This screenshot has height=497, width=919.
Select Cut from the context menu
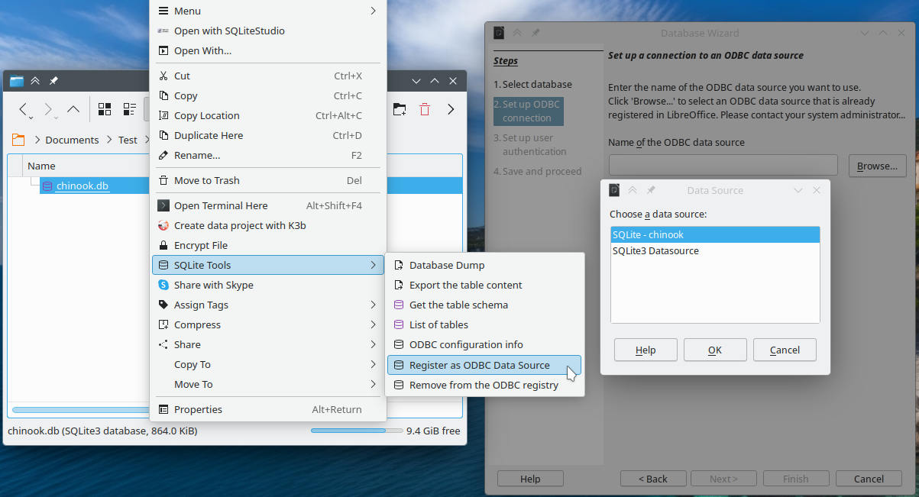(268, 76)
